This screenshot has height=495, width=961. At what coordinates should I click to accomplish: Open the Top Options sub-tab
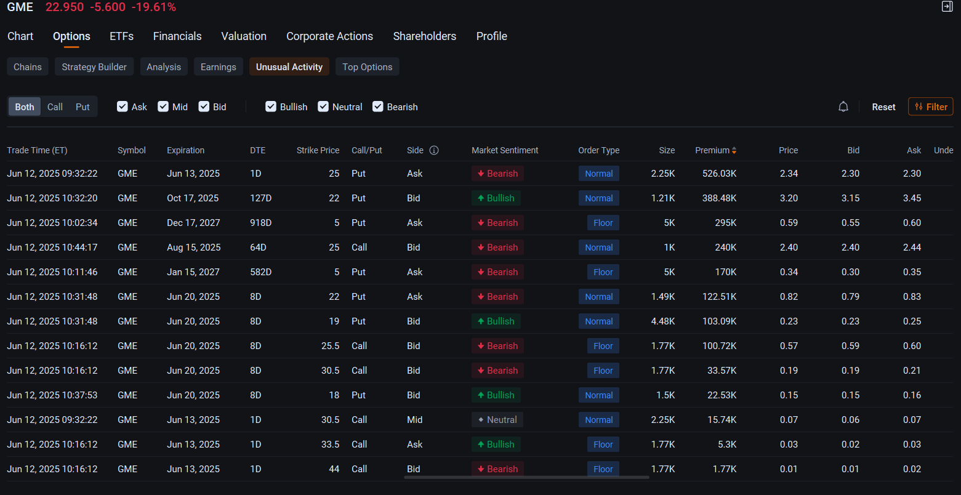(368, 66)
